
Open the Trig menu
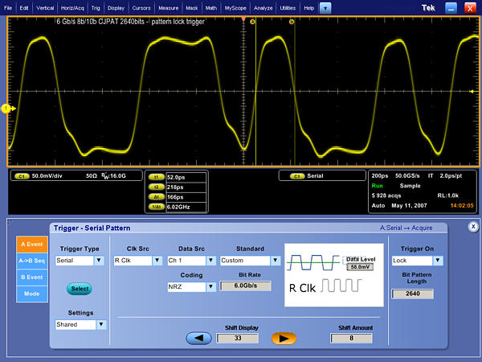coord(95,7)
